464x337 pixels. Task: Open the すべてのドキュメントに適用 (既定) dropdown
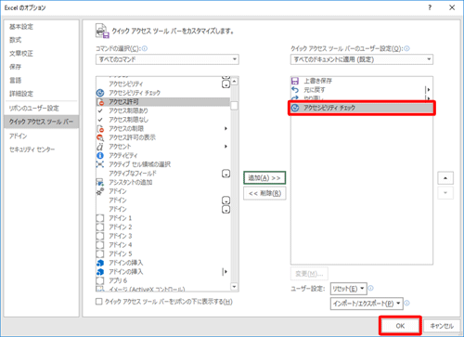tap(362, 59)
